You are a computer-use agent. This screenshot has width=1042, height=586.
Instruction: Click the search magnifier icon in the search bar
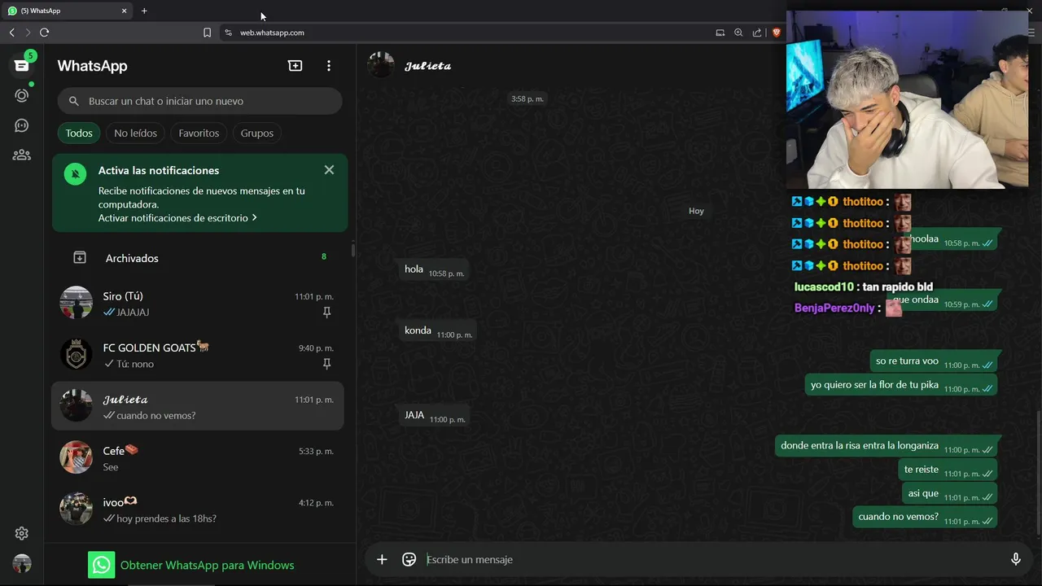click(74, 101)
